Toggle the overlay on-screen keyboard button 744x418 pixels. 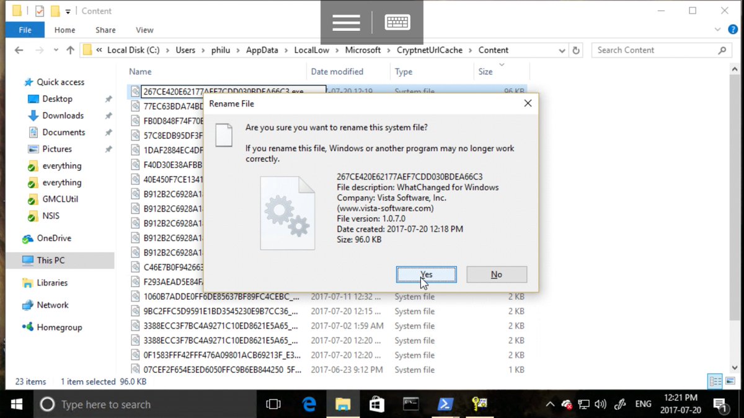[x=397, y=23]
